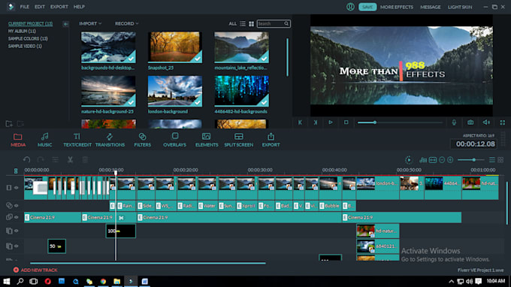511x287 pixels.
Task: Open the Split Screen panel
Action: [238, 140]
